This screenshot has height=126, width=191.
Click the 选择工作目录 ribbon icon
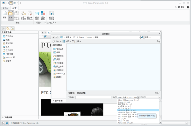(23, 15)
